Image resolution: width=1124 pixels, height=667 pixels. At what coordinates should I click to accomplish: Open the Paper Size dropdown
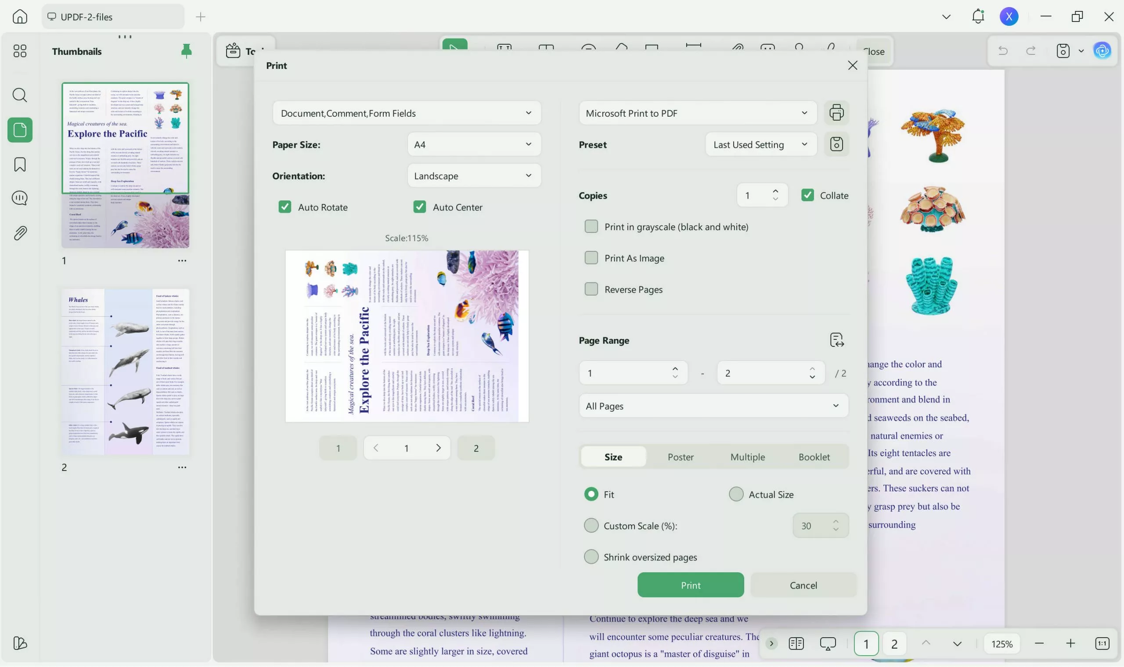coord(473,144)
